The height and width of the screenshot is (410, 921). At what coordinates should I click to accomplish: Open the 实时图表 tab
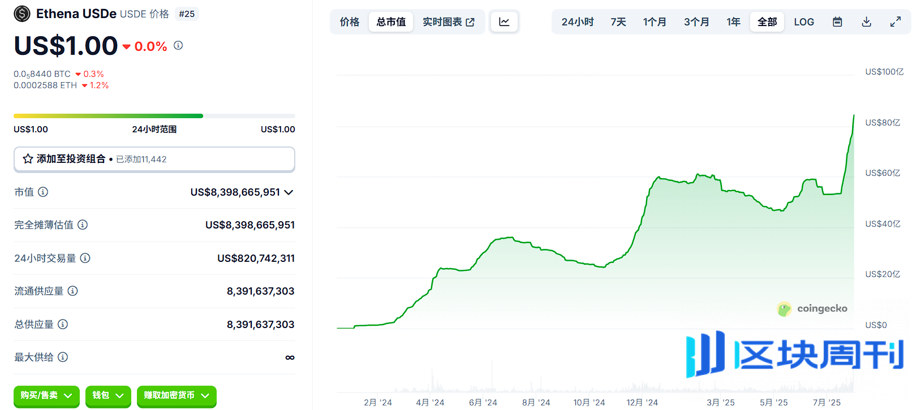pyautogui.click(x=449, y=22)
